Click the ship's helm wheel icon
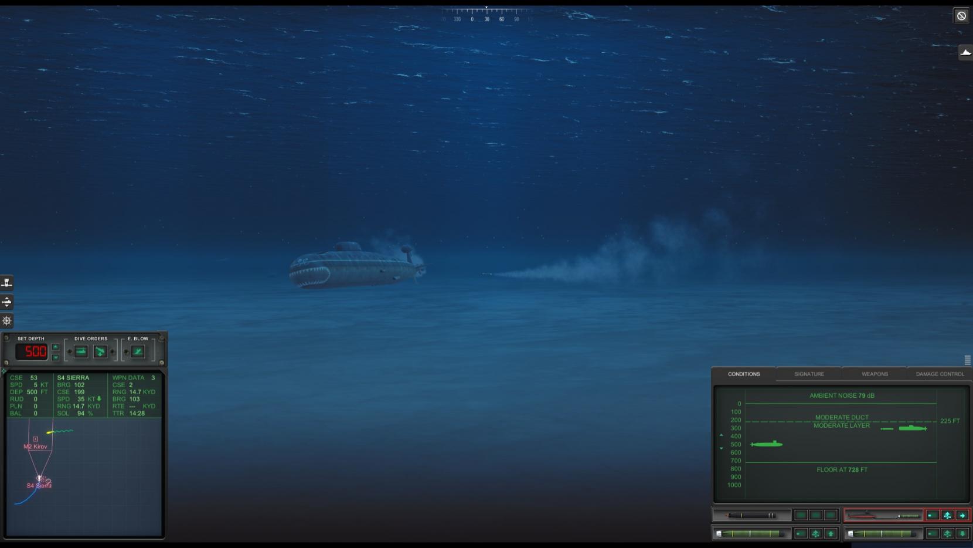The height and width of the screenshot is (548, 973). [6, 320]
